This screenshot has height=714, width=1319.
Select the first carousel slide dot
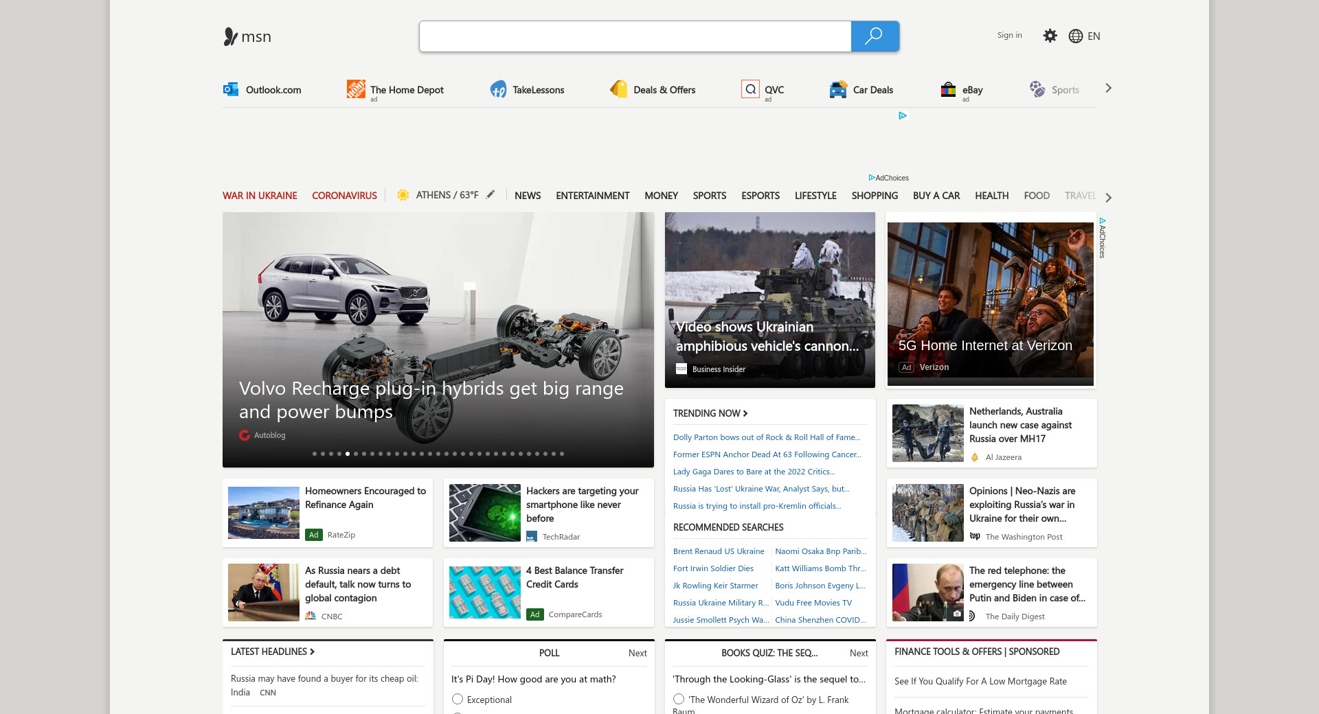[315, 454]
